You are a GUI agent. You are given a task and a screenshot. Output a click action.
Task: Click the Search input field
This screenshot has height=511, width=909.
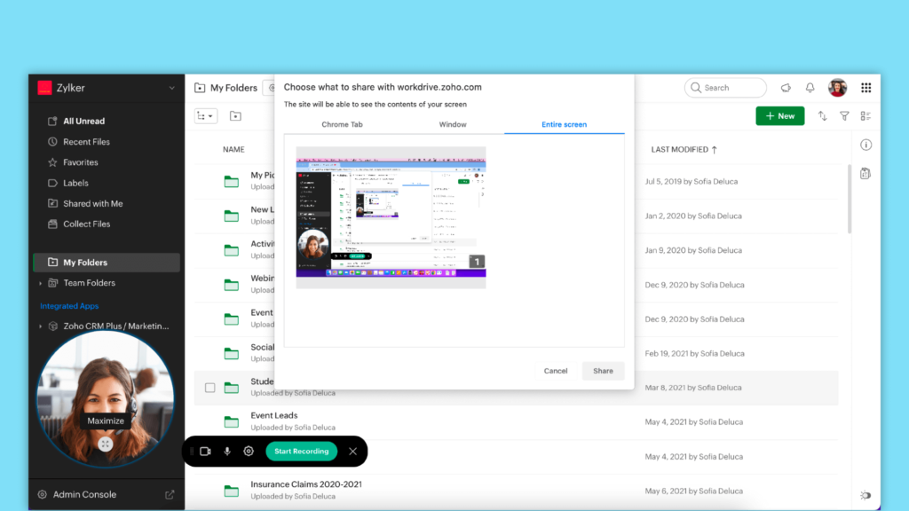click(731, 88)
